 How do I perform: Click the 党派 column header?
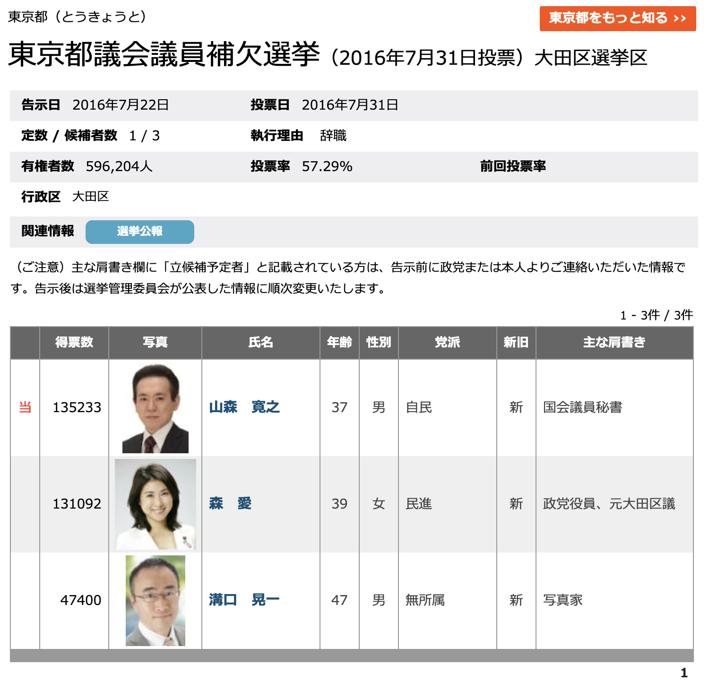(448, 342)
